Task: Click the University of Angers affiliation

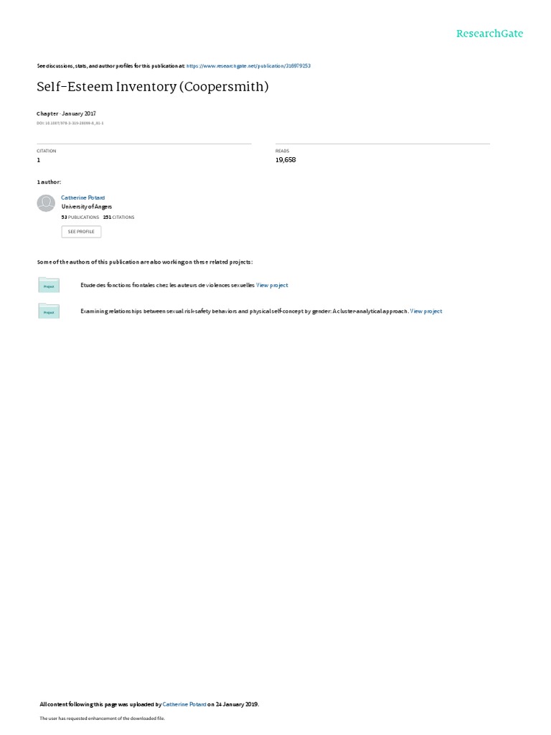Action: 87,207
